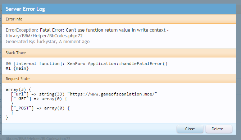Viewport: 241px width, 140px height.
Task: Select the Stack Trace section header
Action: pyautogui.click(x=119, y=53)
